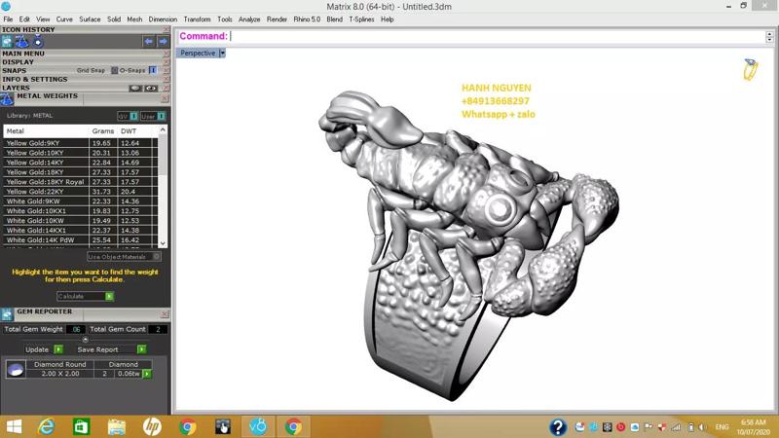The height and width of the screenshot is (438, 779).
Task: Open Internet Explorer from the taskbar
Action: tap(47, 426)
